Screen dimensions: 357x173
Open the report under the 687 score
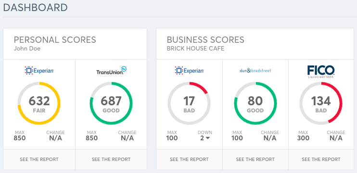tap(111, 160)
